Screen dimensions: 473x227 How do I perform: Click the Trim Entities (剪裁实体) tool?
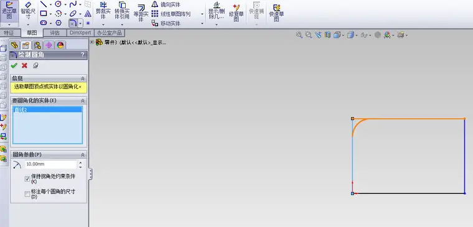(103, 11)
